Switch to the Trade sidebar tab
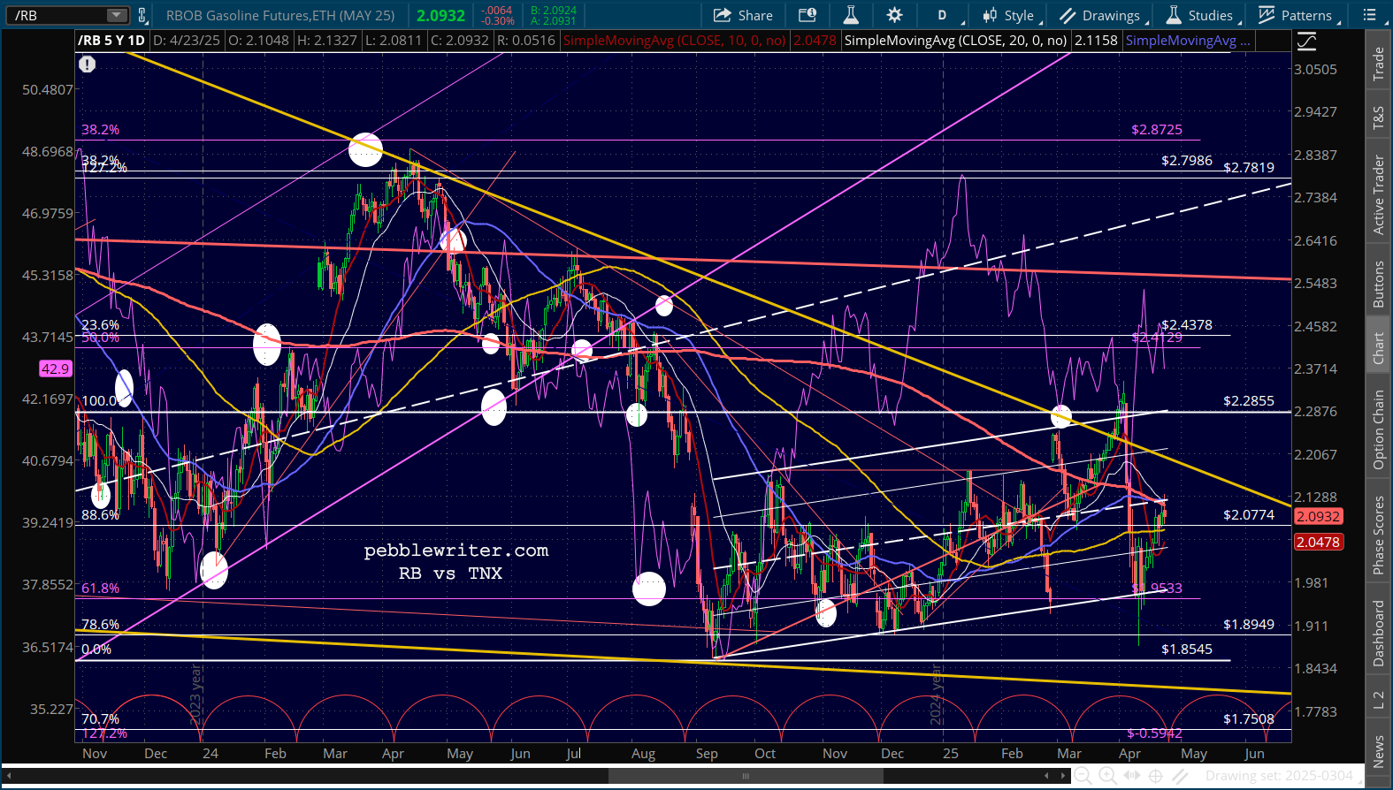The image size is (1393, 790). (x=1378, y=65)
